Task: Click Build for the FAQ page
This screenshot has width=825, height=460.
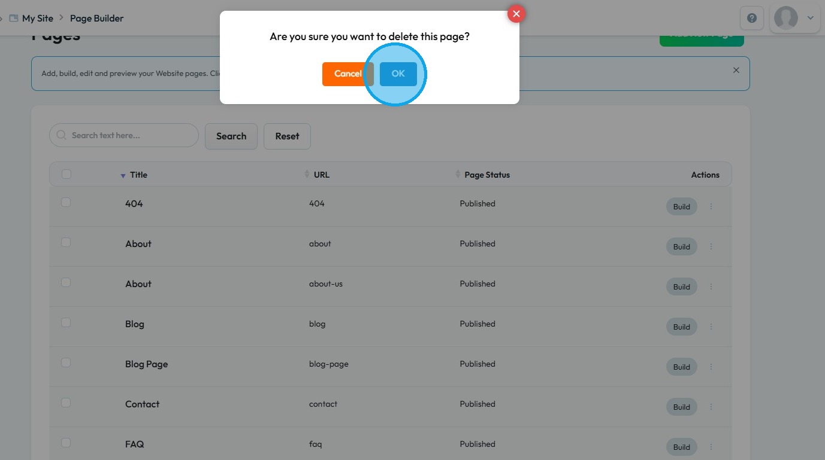Action: 681,447
